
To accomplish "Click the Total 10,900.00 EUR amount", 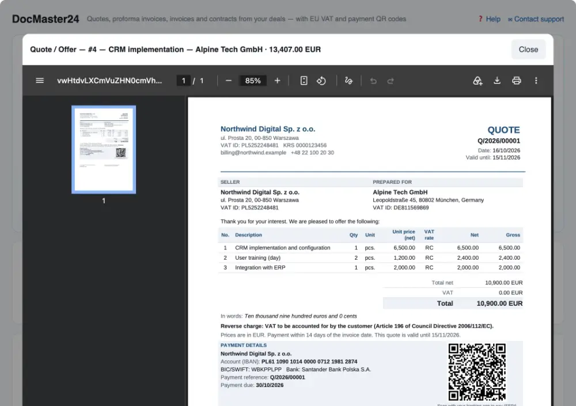I will point(499,303).
